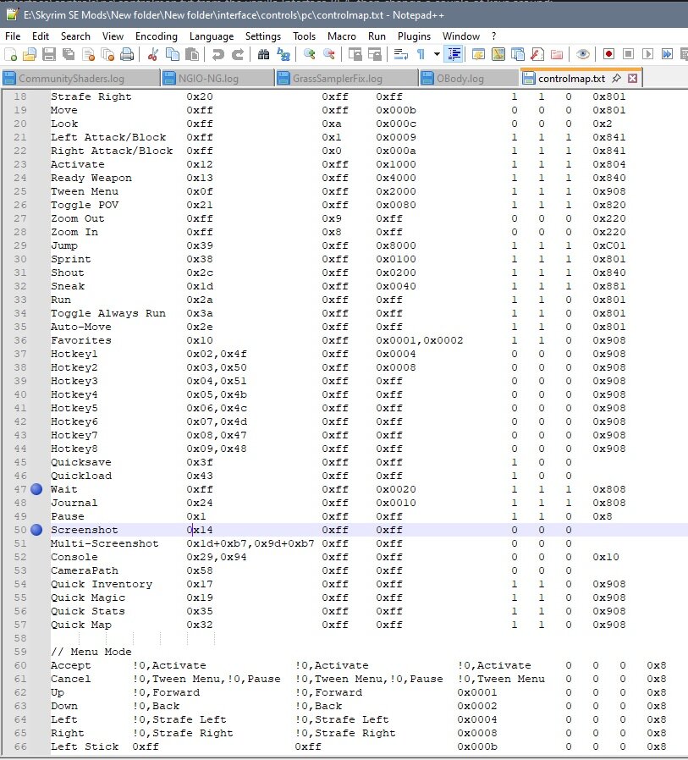Click the Save All toolbar icon
The height and width of the screenshot is (760, 688).
(69, 54)
